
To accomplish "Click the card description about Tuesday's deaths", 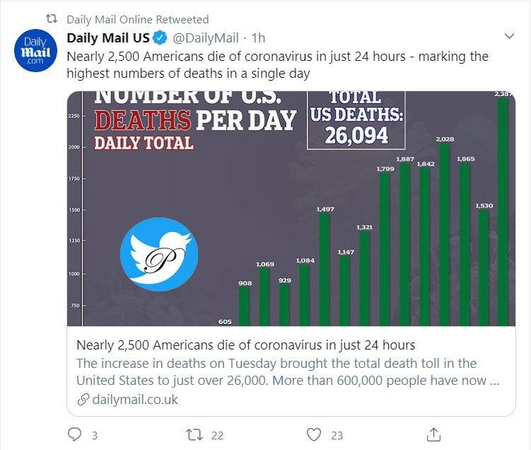I will tap(287, 371).
